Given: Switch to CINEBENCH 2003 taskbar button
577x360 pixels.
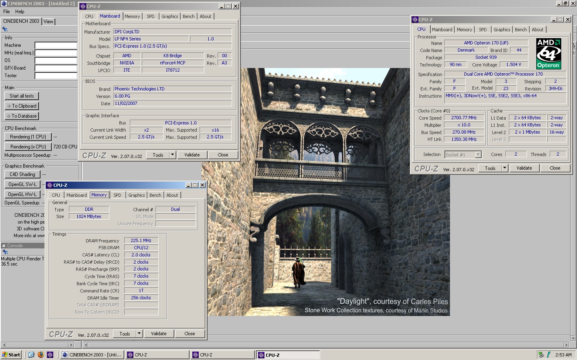Looking at the screenshot, I should click(x=92, y=355).
